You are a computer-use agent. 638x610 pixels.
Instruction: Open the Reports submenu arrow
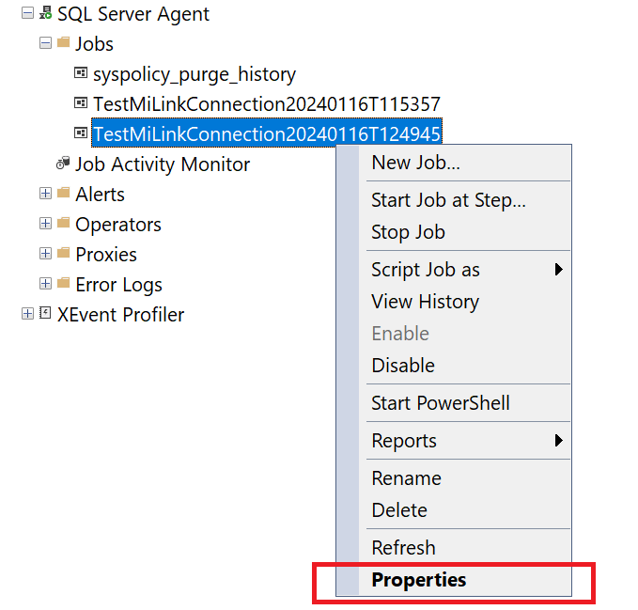[559, 440]
